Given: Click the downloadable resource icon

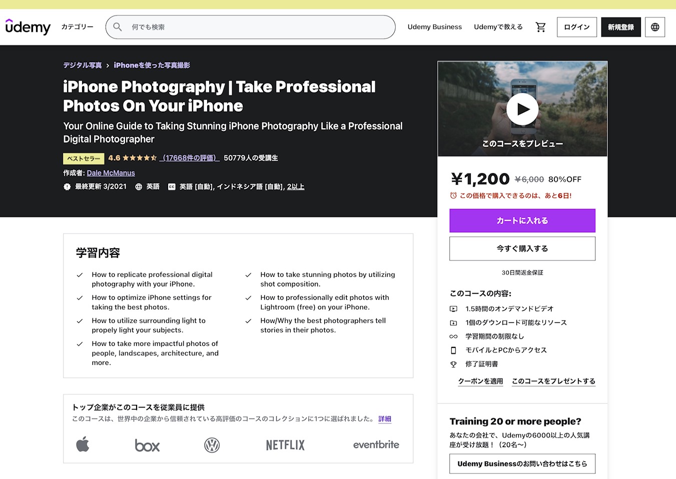Looking at the screenshot, I should (453, 323).
